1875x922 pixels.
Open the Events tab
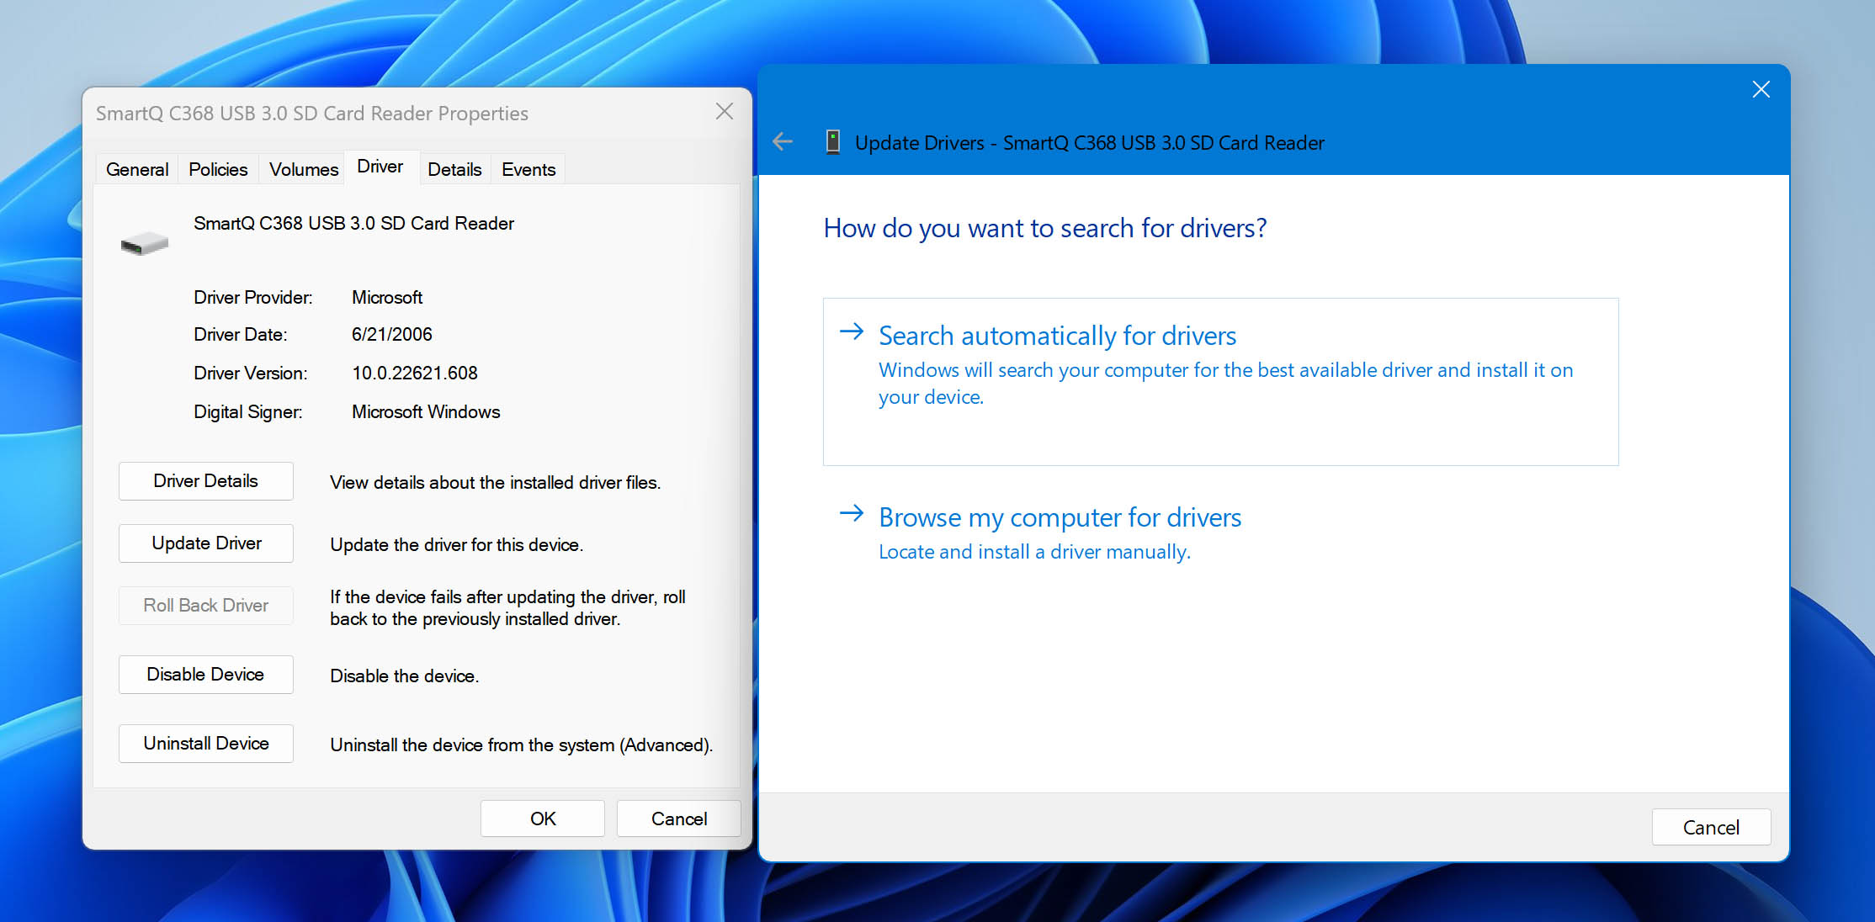tap(528, 168)
